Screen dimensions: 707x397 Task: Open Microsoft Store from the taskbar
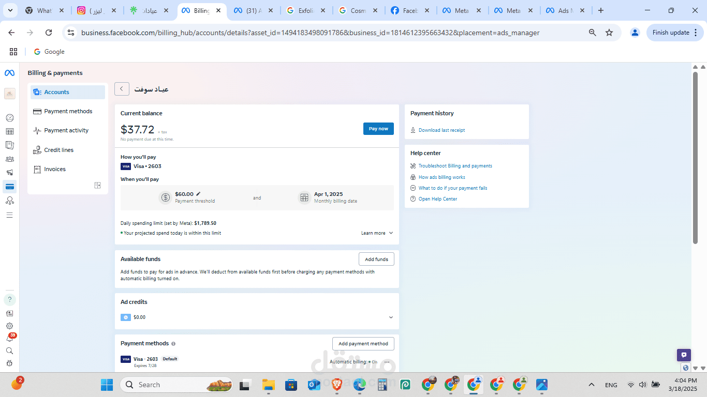(x=291, y=385)
